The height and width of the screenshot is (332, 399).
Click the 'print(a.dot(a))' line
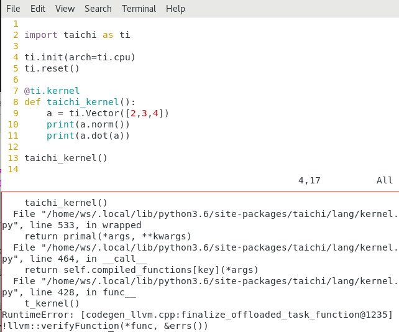88,136
